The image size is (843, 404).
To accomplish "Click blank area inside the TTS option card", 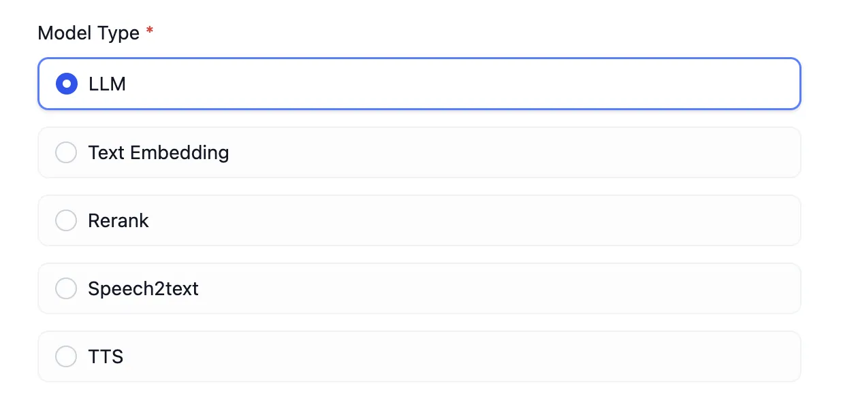I will (x=477, y=356).
